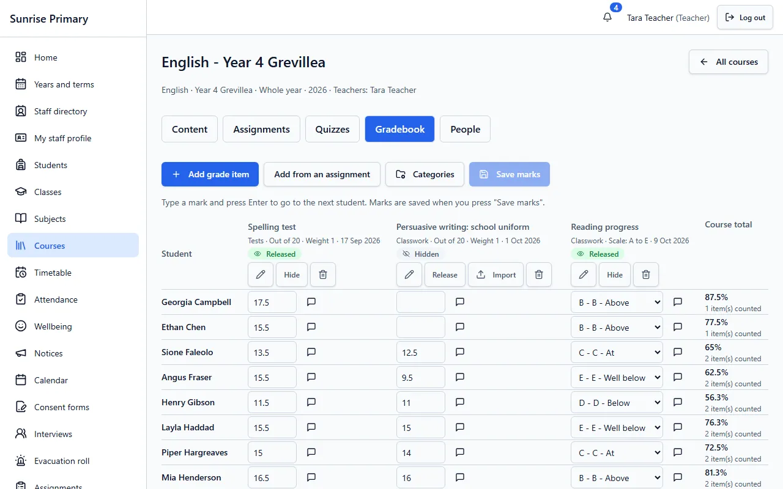Screen dimensions: 783x489
Task: Hide the Spelling test marks
Action: (292, 275)
